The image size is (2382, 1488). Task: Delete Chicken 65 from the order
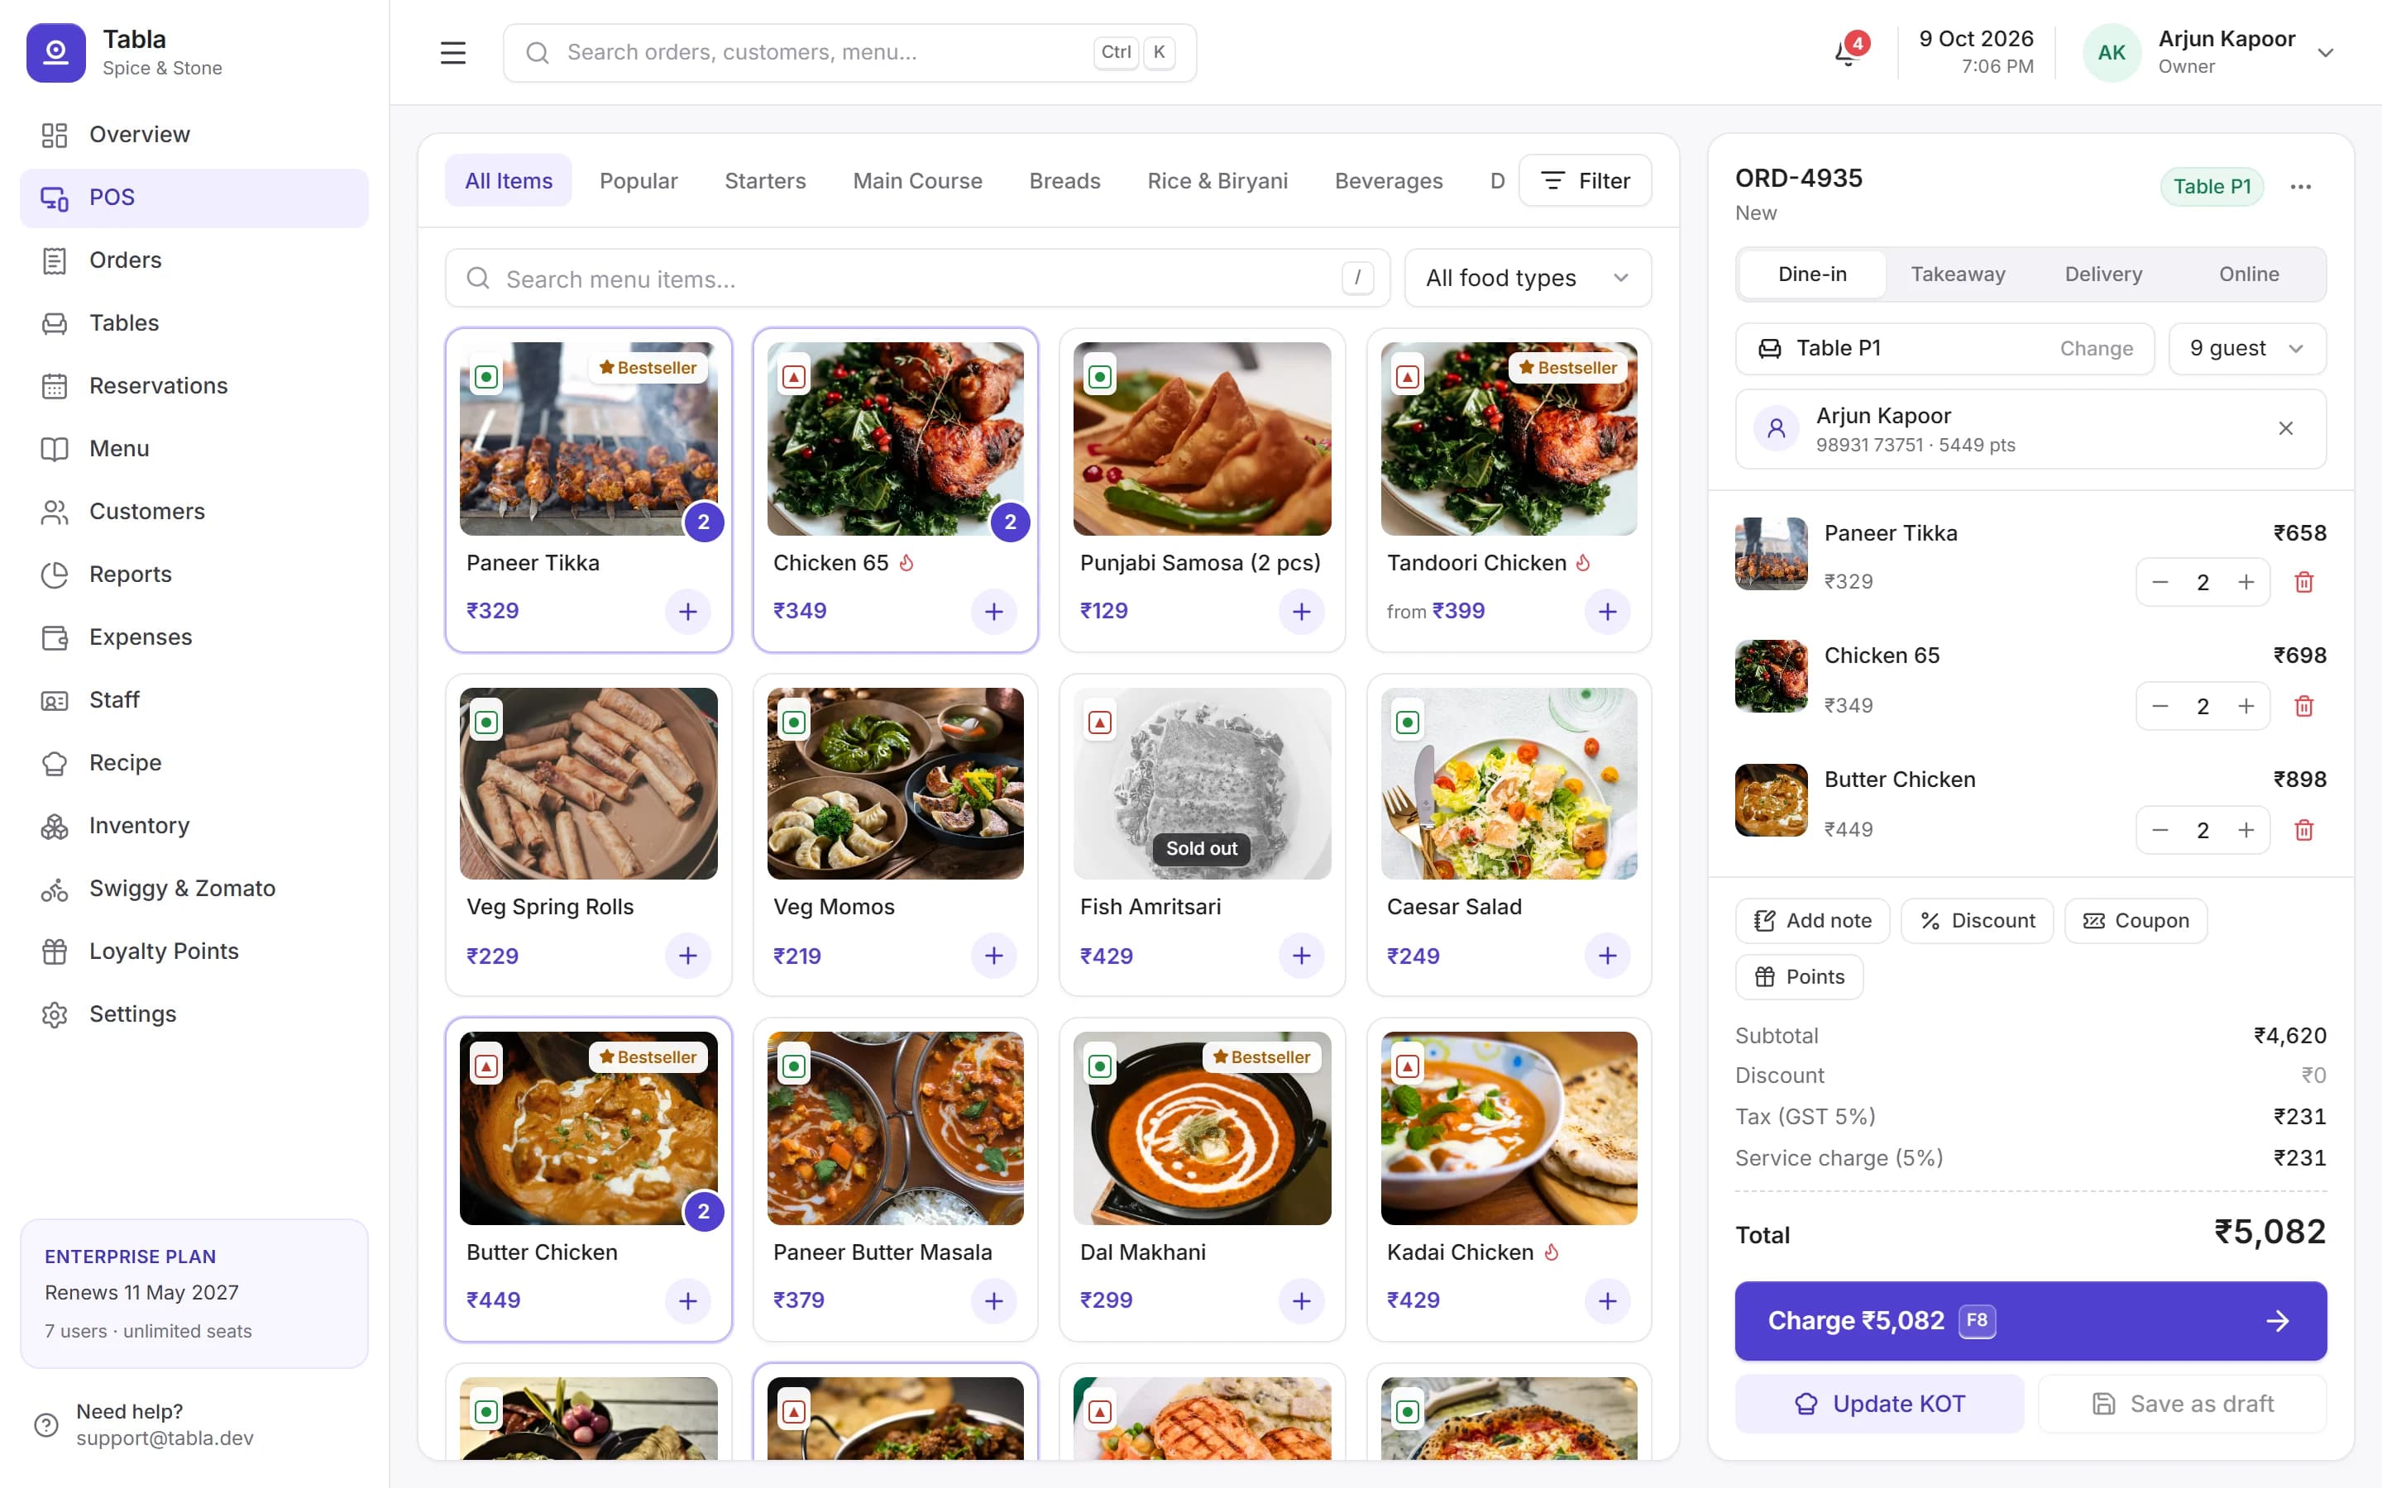click(x=2304, y=707)
